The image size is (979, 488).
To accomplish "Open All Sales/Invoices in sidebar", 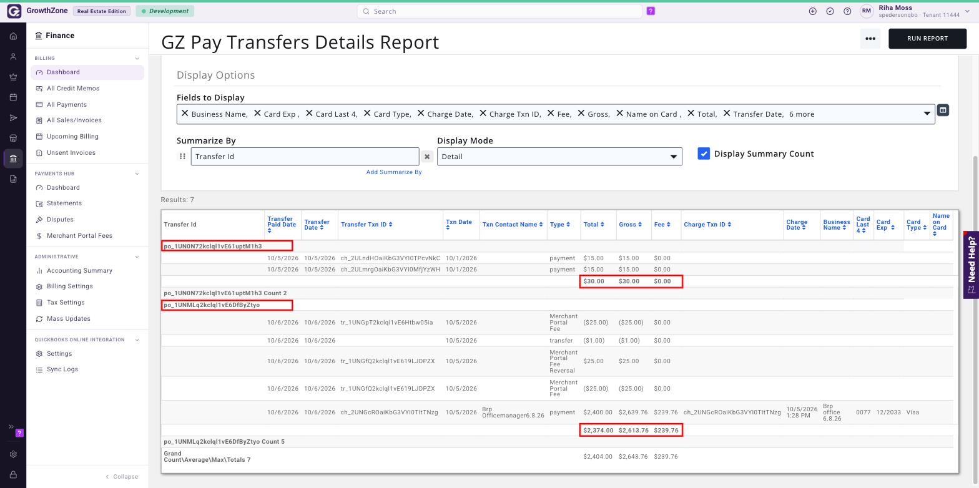I will (x=74, y=120).
